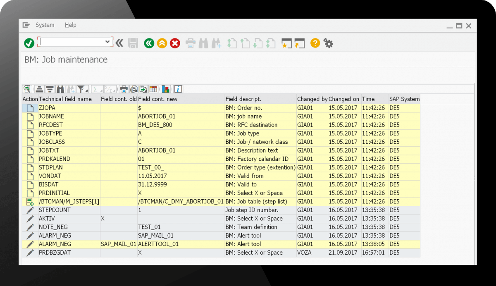
Task: Click the Find Next binoculars-plus icon in the main toolbar
Action: pyautogui.click(x=216, y=43)
